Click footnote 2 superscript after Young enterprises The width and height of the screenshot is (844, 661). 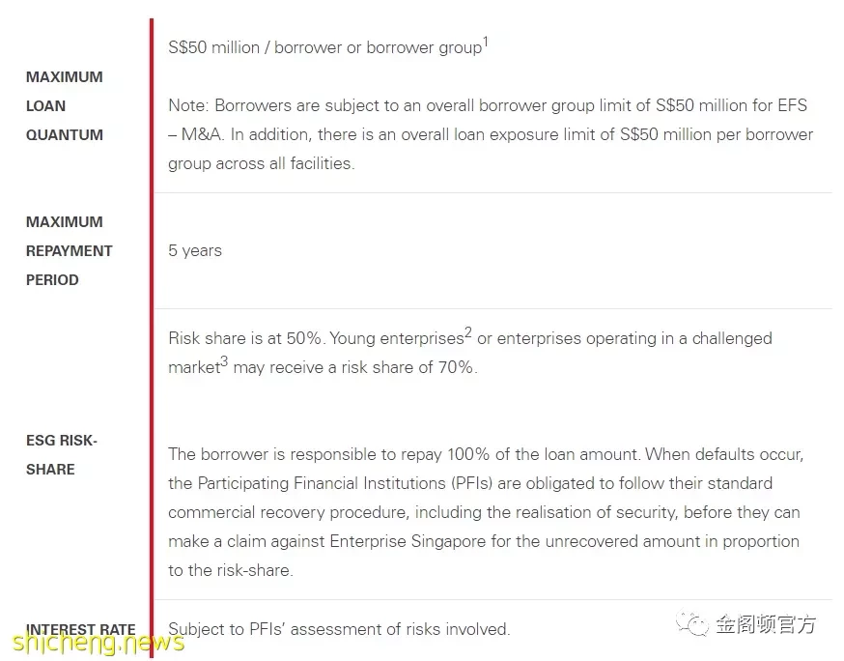click(468, 332)
